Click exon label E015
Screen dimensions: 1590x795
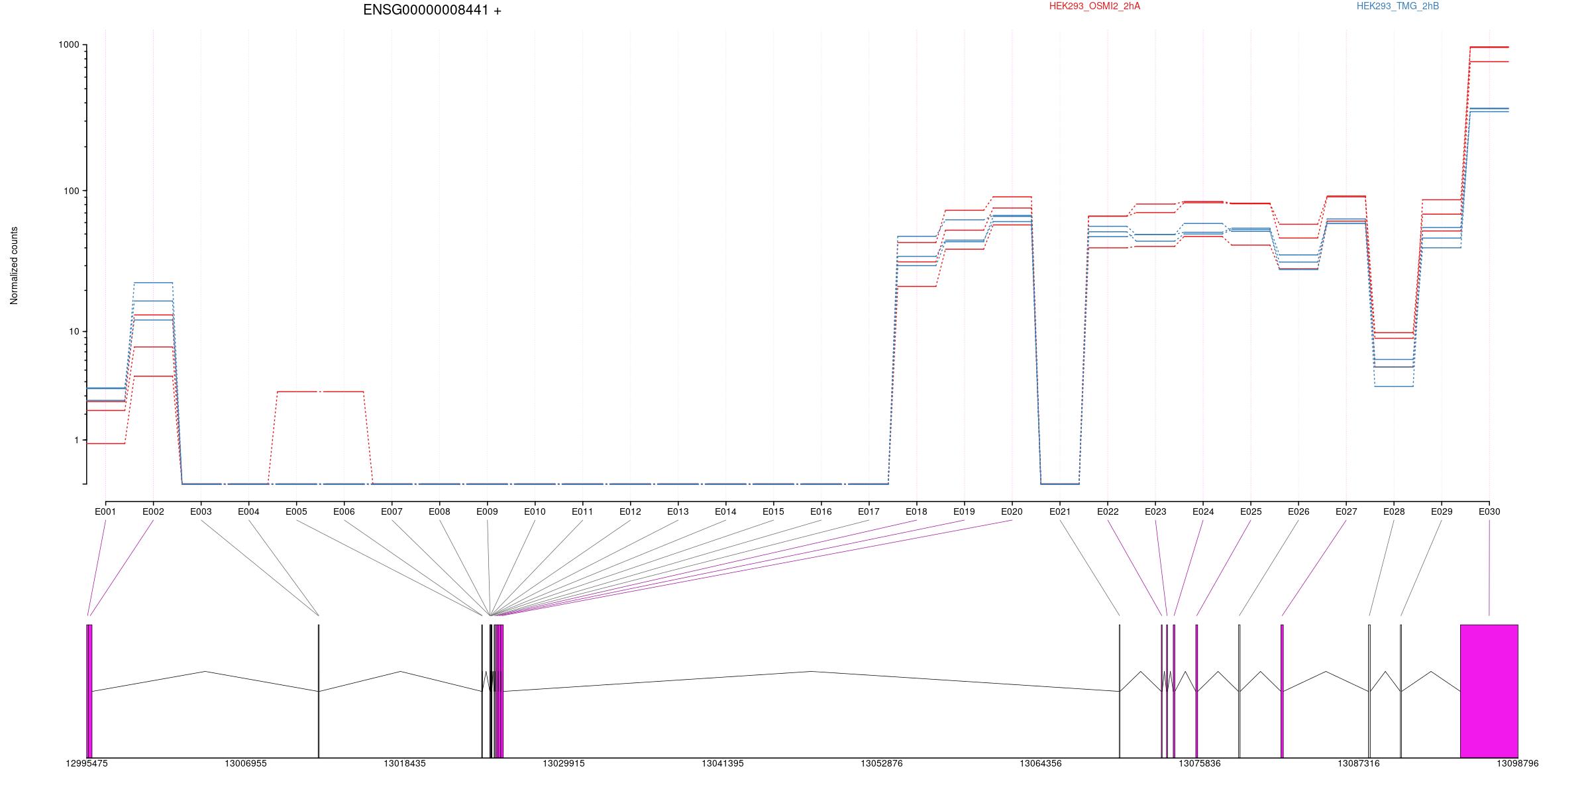[x=773, y=511]
